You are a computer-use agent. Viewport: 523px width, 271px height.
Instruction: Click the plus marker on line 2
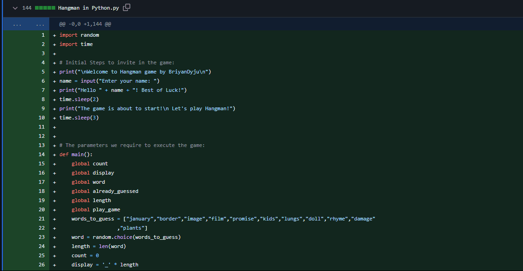tap(54, 44)
